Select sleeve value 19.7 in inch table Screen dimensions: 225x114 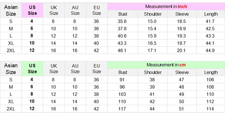pos(181,43)
